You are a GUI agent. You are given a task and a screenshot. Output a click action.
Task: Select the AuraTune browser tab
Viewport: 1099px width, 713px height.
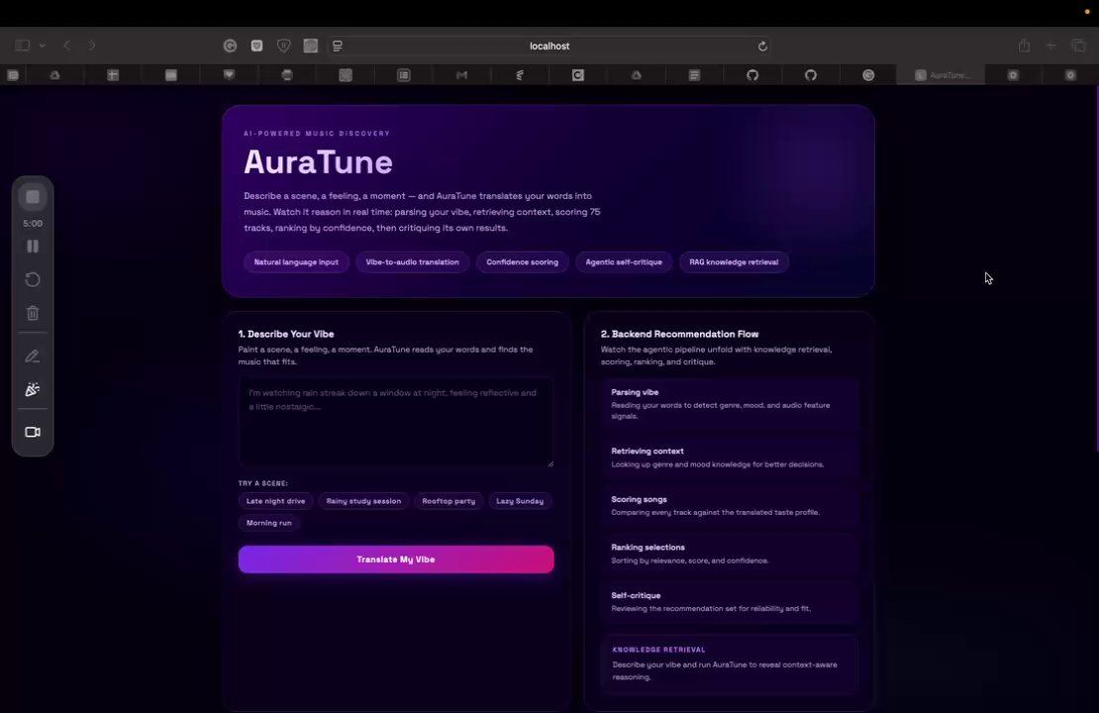942,75
